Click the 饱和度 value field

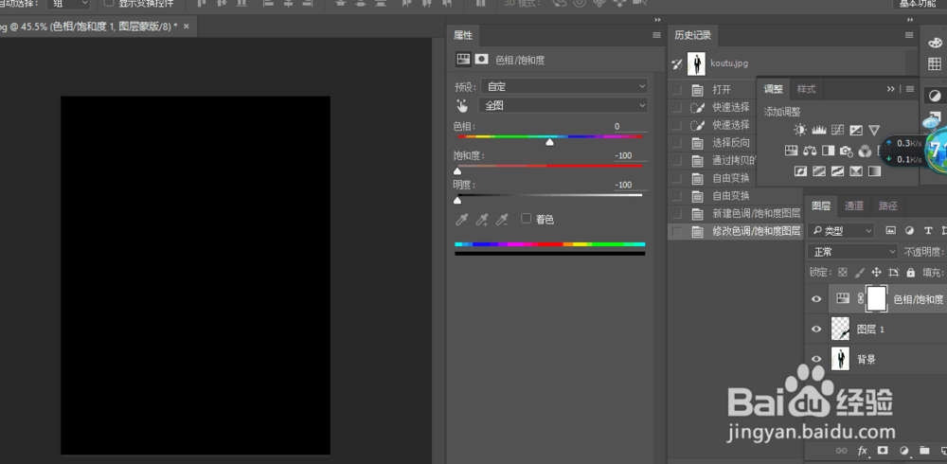[631, 156]
